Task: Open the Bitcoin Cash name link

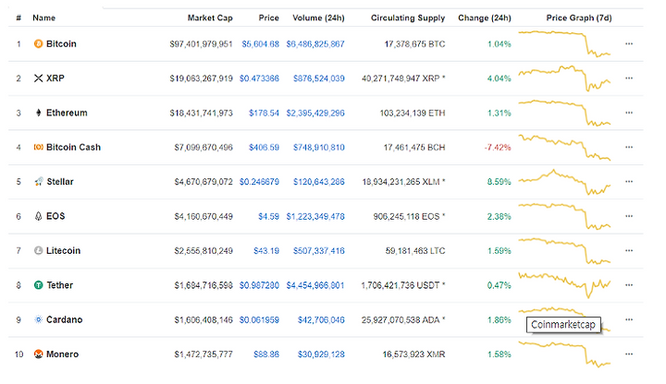Action: click(73, 147)
